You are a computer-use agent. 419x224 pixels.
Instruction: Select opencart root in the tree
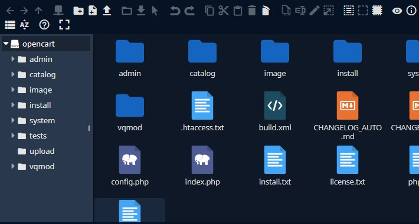tap(46, 44)
